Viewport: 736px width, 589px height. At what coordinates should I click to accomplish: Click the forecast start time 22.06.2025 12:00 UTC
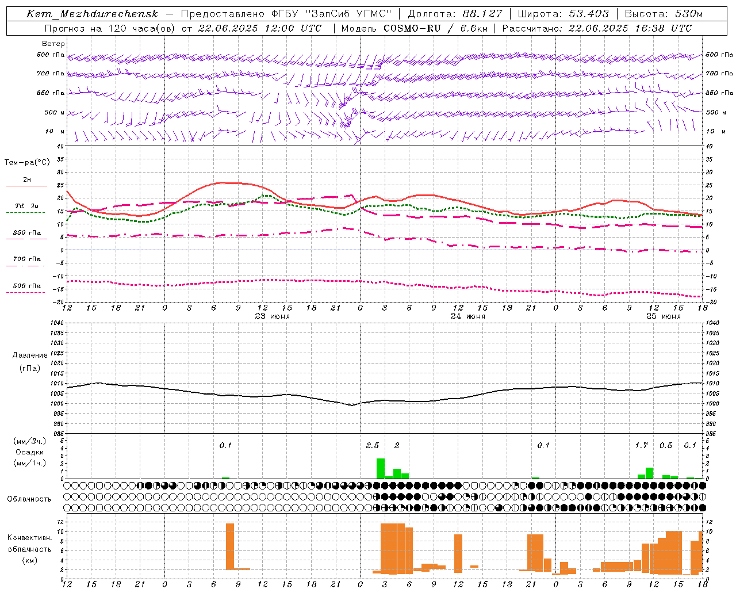(x=260, y=28)
